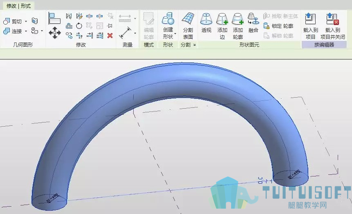Select the wall joins icon beside 剪切
The width and height of the screenshot is (352, 214).
pyautogui.click(x=34, y=21)
